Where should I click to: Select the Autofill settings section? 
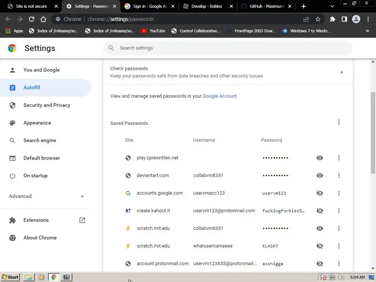point(46,87)
